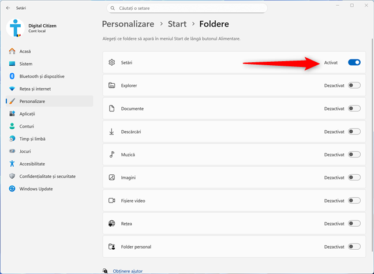Disable the Setări folder toggle

354,62
